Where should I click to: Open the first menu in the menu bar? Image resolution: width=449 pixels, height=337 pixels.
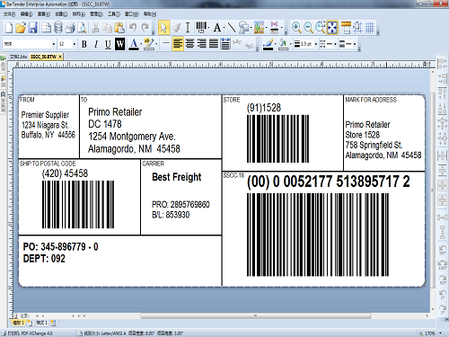9,13
